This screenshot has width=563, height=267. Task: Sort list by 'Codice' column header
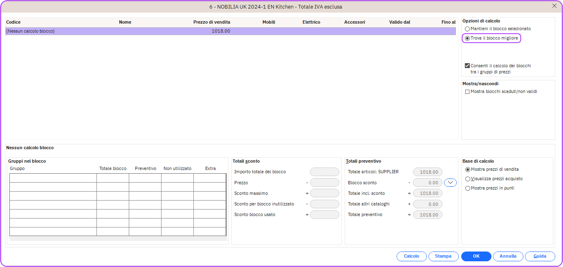(x=13, y=22)
